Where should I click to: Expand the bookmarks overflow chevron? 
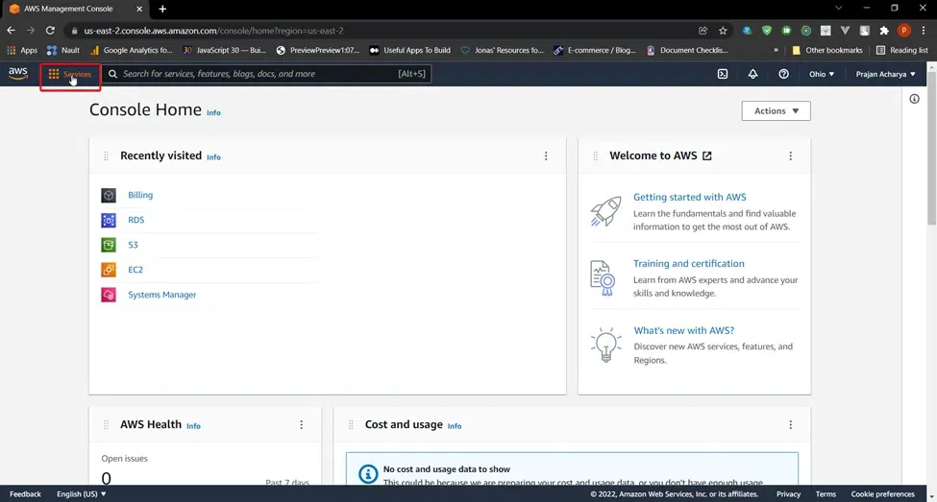[x=776, y=50]
